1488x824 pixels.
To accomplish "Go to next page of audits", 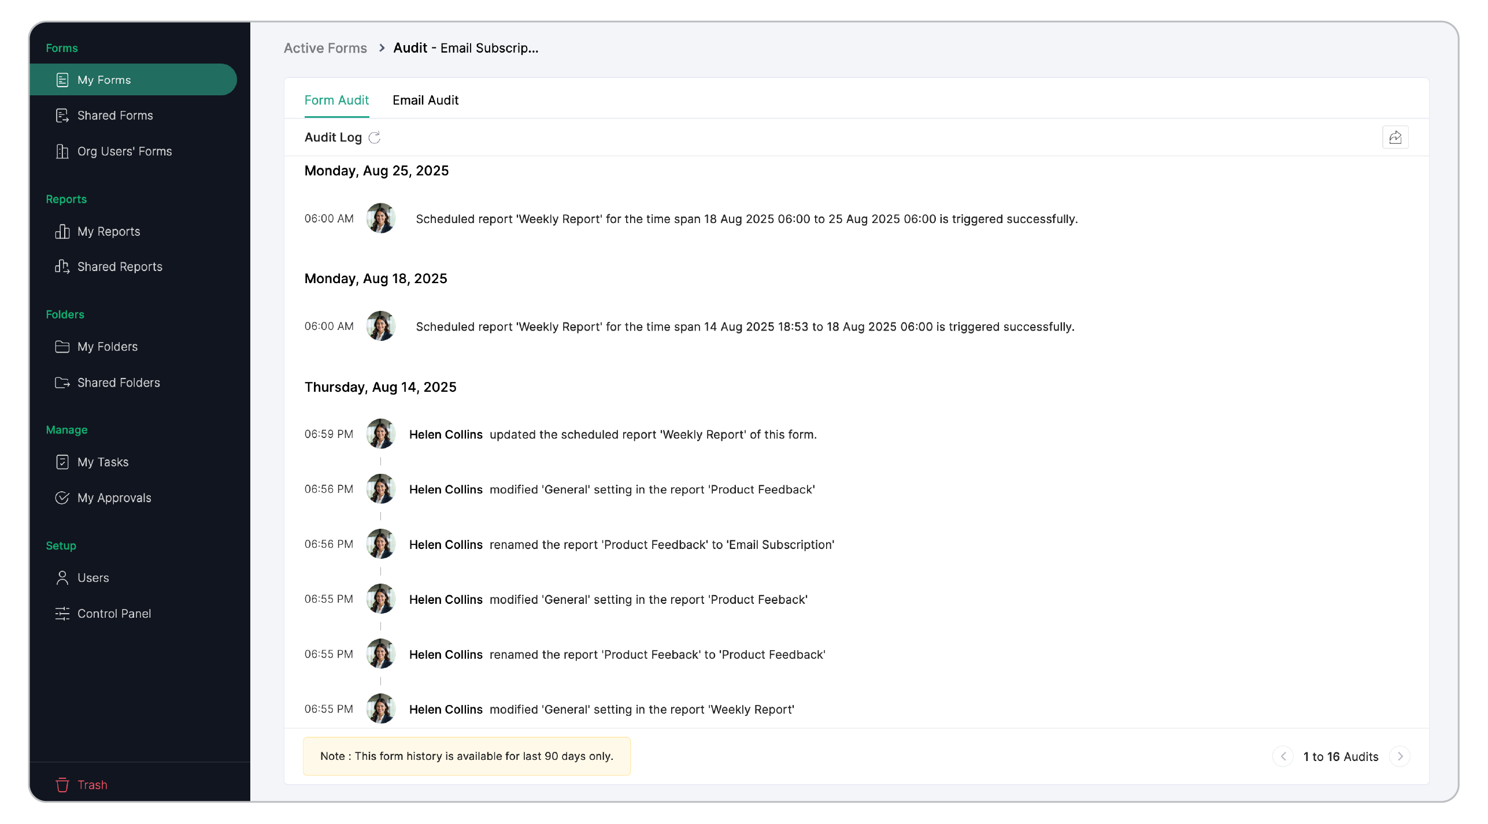I will [x=1400, y=756].
